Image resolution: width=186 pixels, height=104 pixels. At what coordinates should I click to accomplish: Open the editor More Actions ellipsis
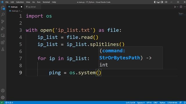(x=185, y=7)
